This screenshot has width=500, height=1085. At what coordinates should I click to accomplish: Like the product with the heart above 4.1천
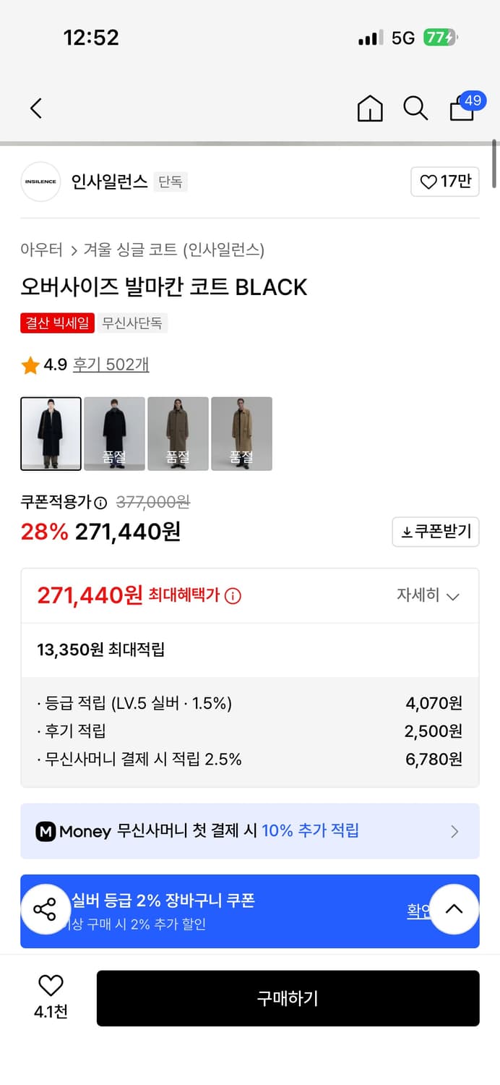click(x=49, y=985)
